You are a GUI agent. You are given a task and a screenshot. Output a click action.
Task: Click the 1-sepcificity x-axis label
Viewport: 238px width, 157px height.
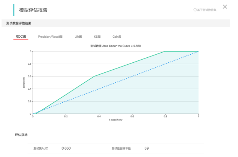pos(116,120)
